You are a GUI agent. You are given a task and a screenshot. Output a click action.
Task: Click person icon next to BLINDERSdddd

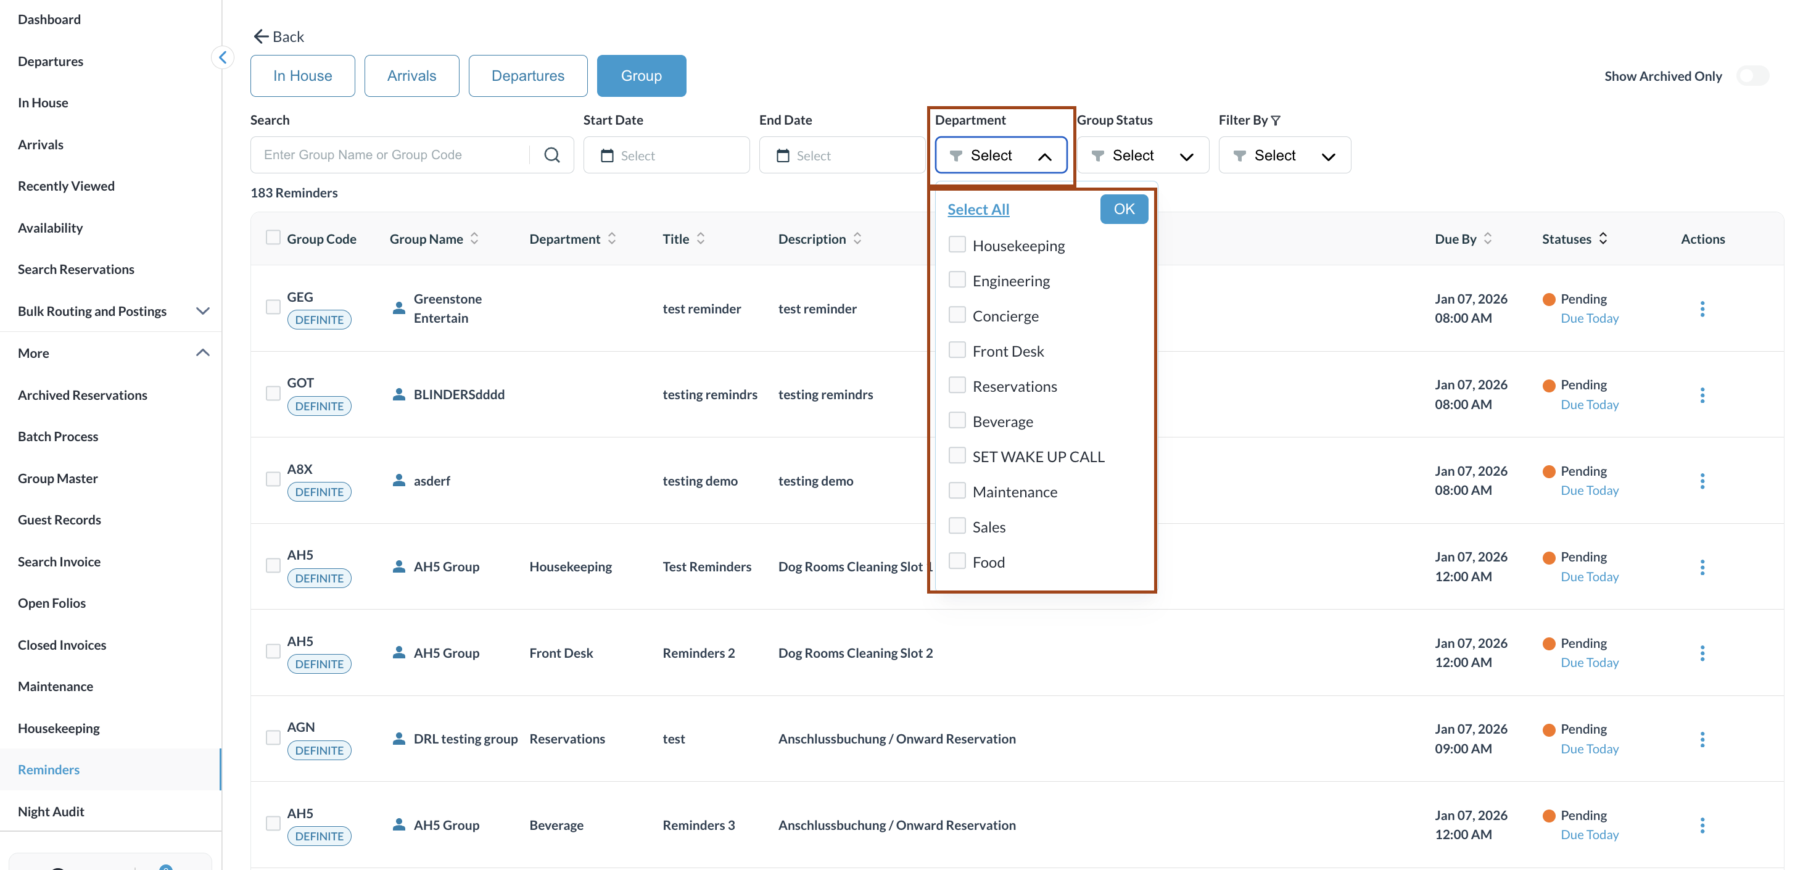398,394
